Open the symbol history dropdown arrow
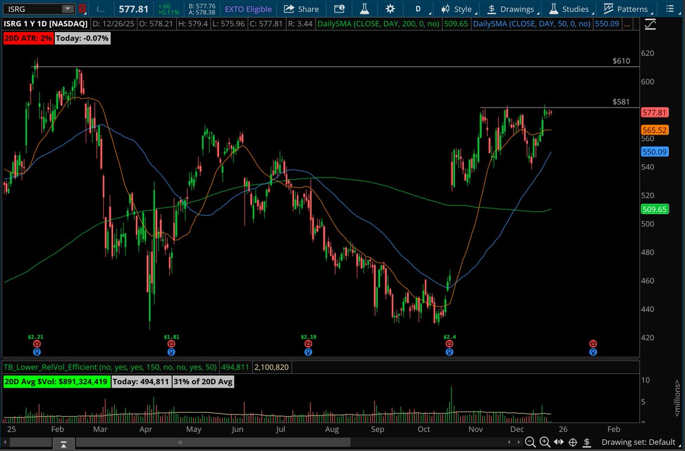This screenshot has width=685, height=451. click(68, 9)
